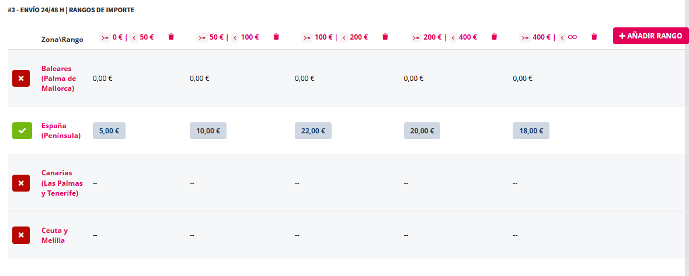The width and height of the screenshot is (689, 276).
Task: Edit the 20,00 € price for España
Action: click(422, 131)
